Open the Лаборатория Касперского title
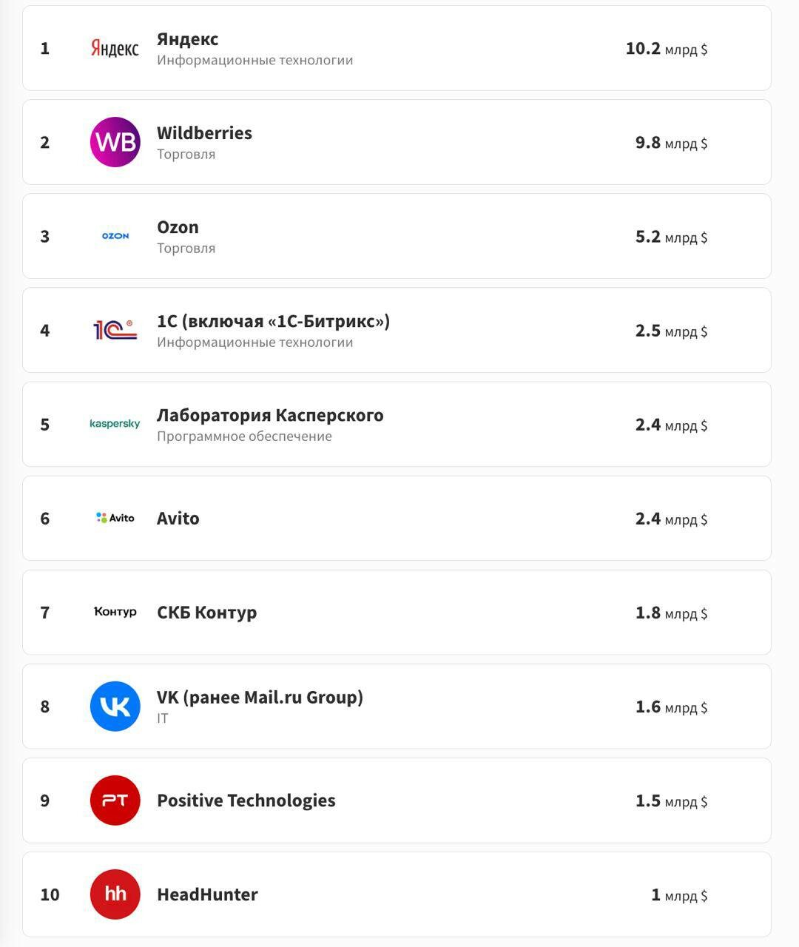Screen dimensions: 799x947 [x=270, y=415]
